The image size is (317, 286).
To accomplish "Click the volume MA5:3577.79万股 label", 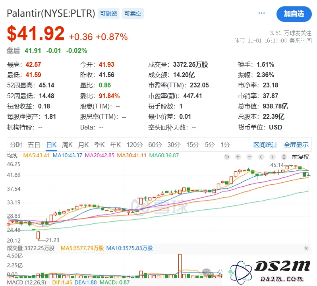I will tap(82, 248).
